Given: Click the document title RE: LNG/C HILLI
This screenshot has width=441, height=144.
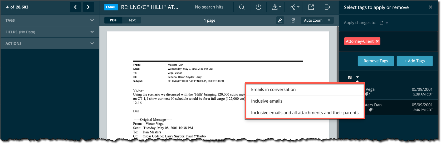Looking at the screenshot, I should click(149, 7).
